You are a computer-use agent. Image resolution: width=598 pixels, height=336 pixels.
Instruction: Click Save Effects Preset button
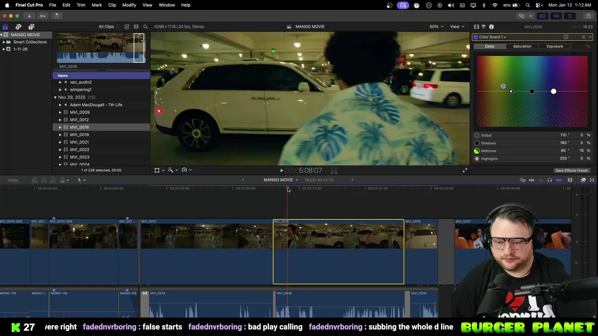[571, 170]
